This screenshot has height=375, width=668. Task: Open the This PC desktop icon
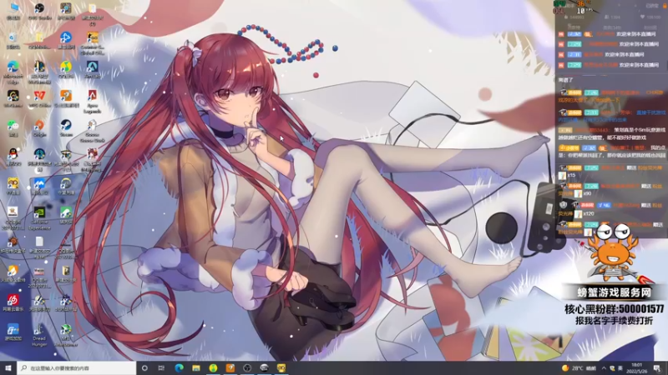pyautogui.click(x=13, y=11)
